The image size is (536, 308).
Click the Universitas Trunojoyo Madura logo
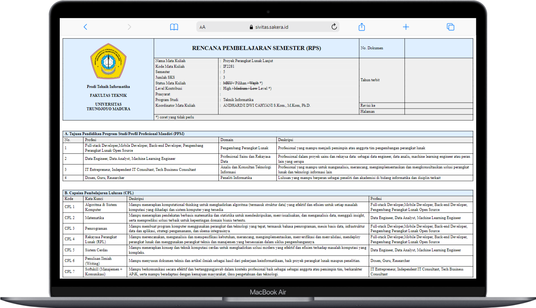[x=108, y=61]
